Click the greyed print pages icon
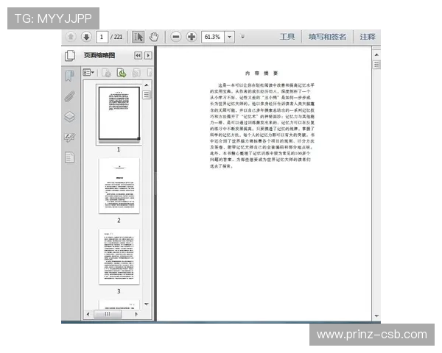Screen dimensions: 442x353 click(x=136, y=73)
